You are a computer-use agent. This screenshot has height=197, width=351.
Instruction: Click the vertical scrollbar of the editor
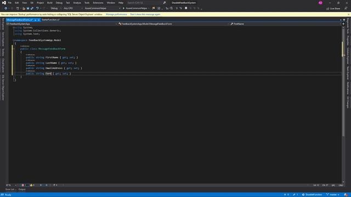343,104
